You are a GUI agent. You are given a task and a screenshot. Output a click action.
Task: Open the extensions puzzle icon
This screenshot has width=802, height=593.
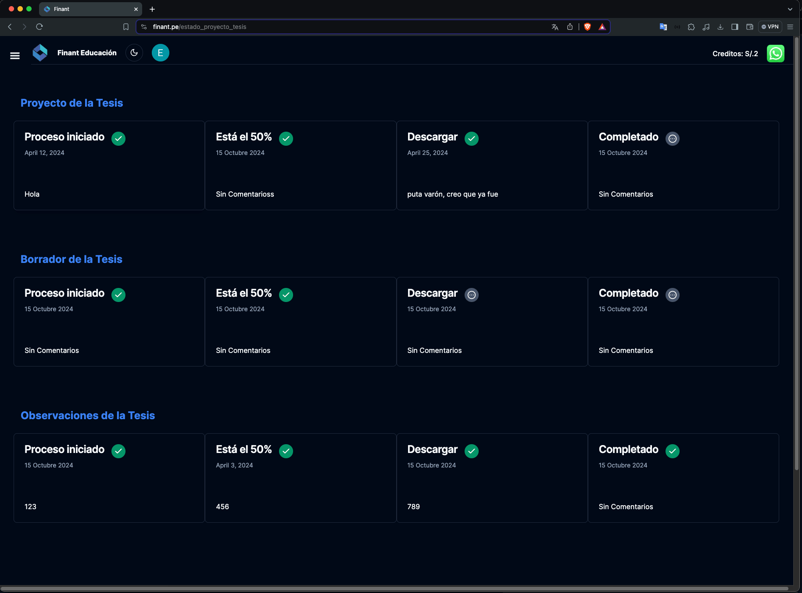pos(691,27)
